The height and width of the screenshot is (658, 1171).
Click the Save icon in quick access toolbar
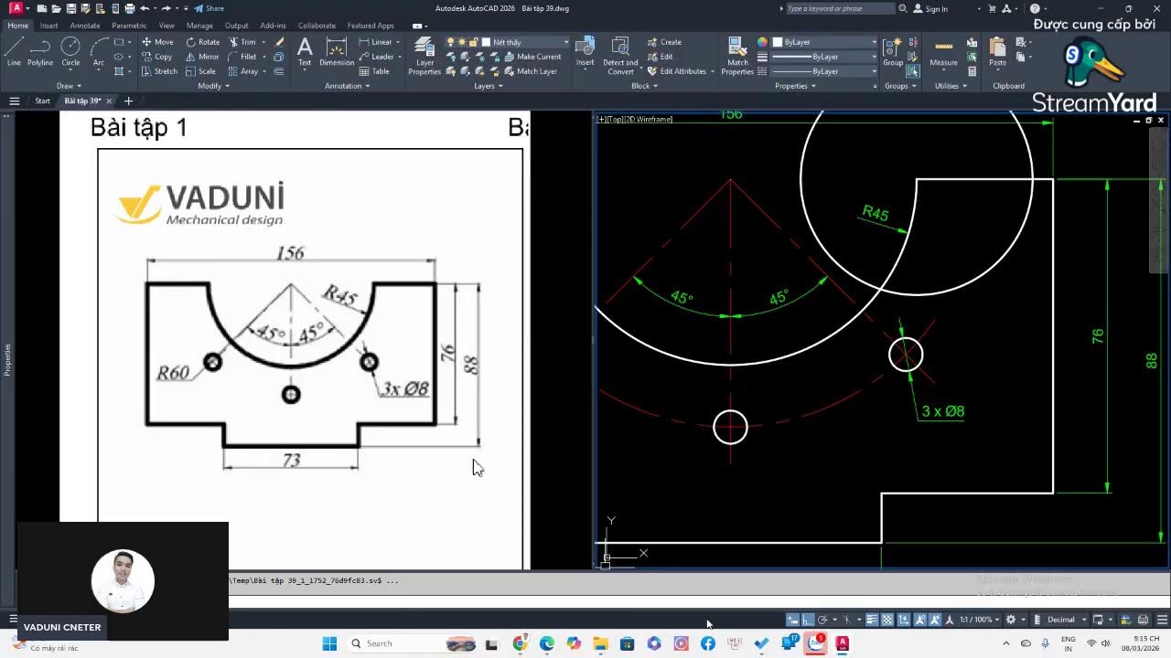pyautogui.click(x=71, y=8)
